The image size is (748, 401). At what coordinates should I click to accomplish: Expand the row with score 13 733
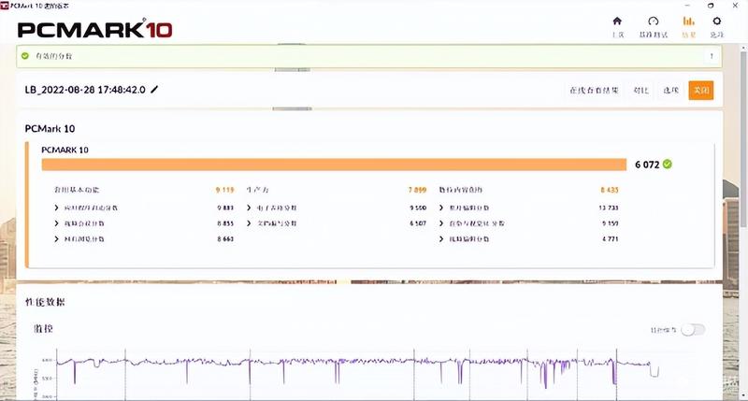[441, 208]
